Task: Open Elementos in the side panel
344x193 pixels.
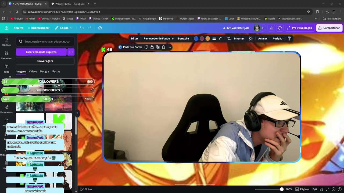Action: pos(6,55)
